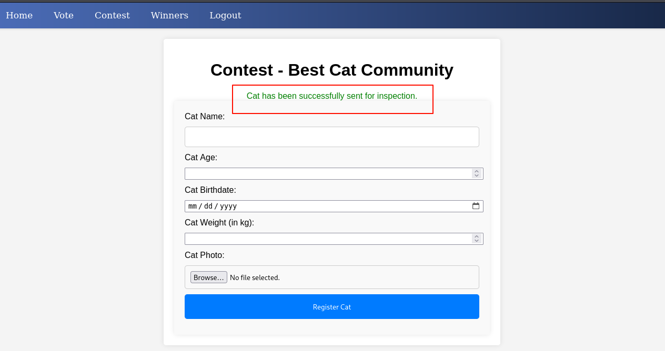665x351 pixels.
Task: Go to the Home page
Action: coord(19,15)
